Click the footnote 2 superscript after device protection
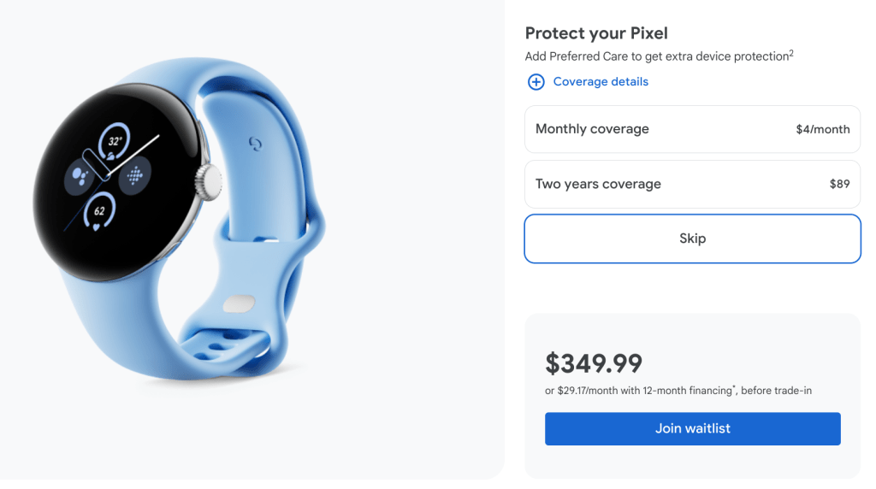This screenshot has height=489, width=876. click(791, 53)
